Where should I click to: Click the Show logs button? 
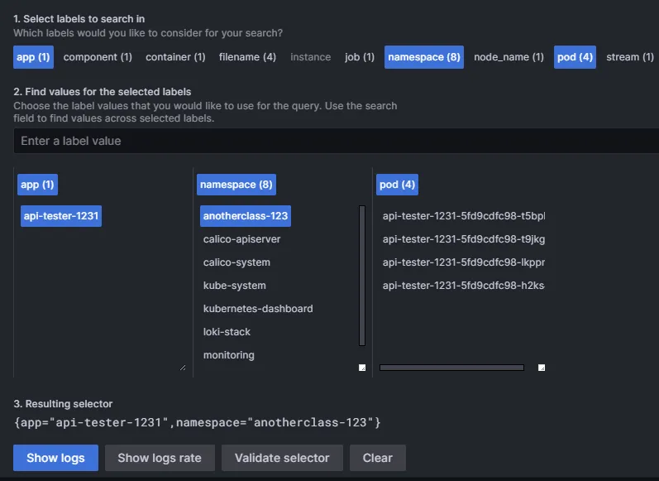pos(55,458)
